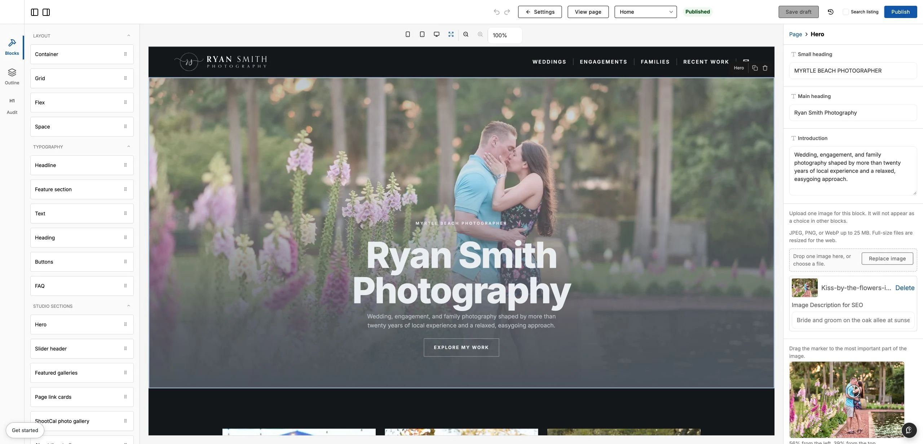Open the Home page dropdown
This screenshot has height=444, width=923.
pos(645,12)
